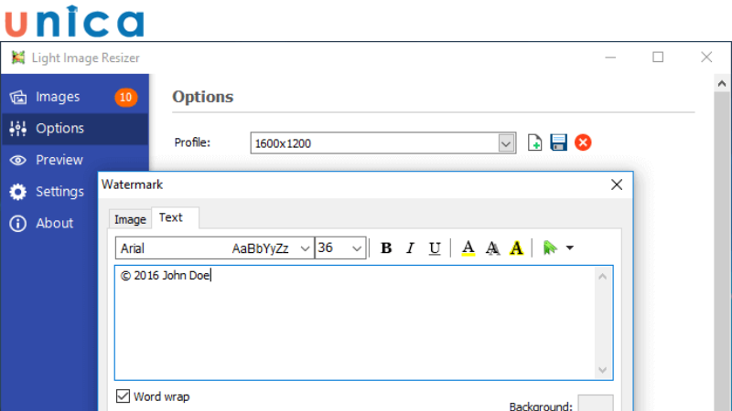
Task: Click the Background color swatch
Action: 596,404
